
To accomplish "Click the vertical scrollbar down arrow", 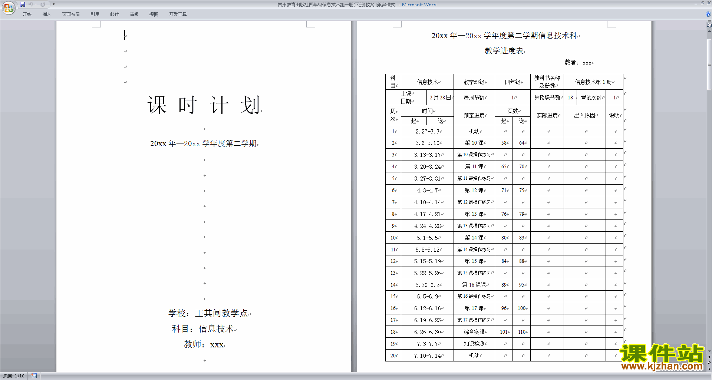I will click(x=709, y=351).
